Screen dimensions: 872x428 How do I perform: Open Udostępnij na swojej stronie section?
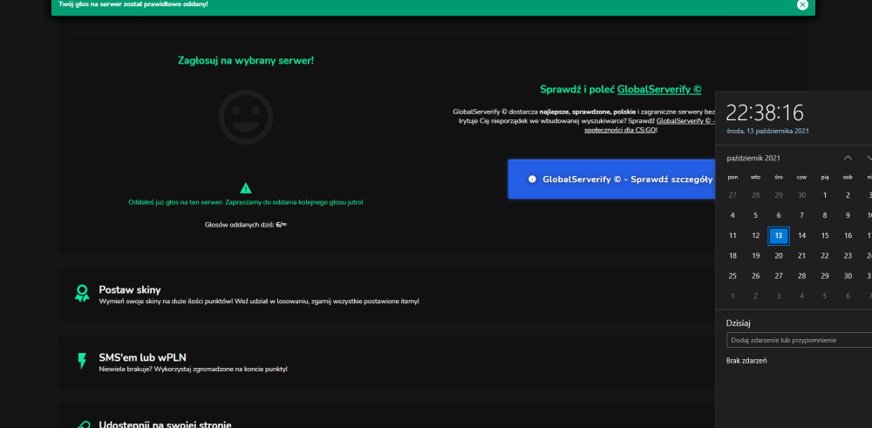[386, 417]
